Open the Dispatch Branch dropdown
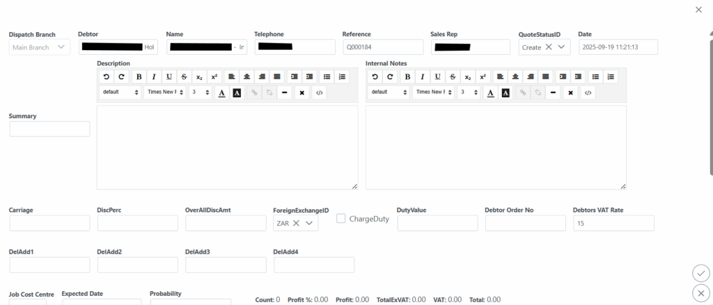Image resolution: width=713 pixels, height=305 pixels. (x=40, y=47)
